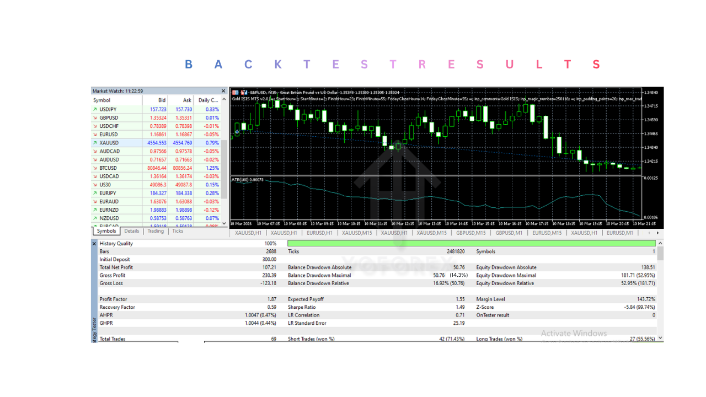Viewport: 706px width, 397px height.
Task: Click the green History Quality progress bar
Action: 472,243
